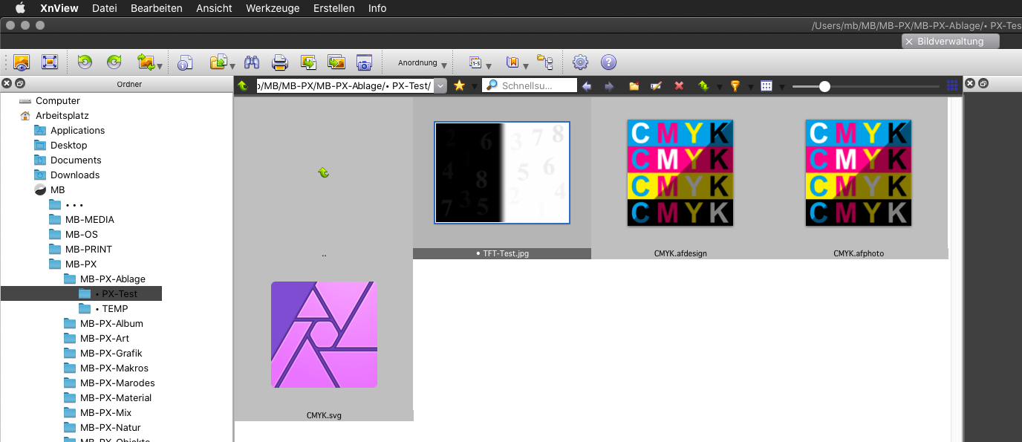
Task: Open the batch convert icon
Action: tap(308, 62)
